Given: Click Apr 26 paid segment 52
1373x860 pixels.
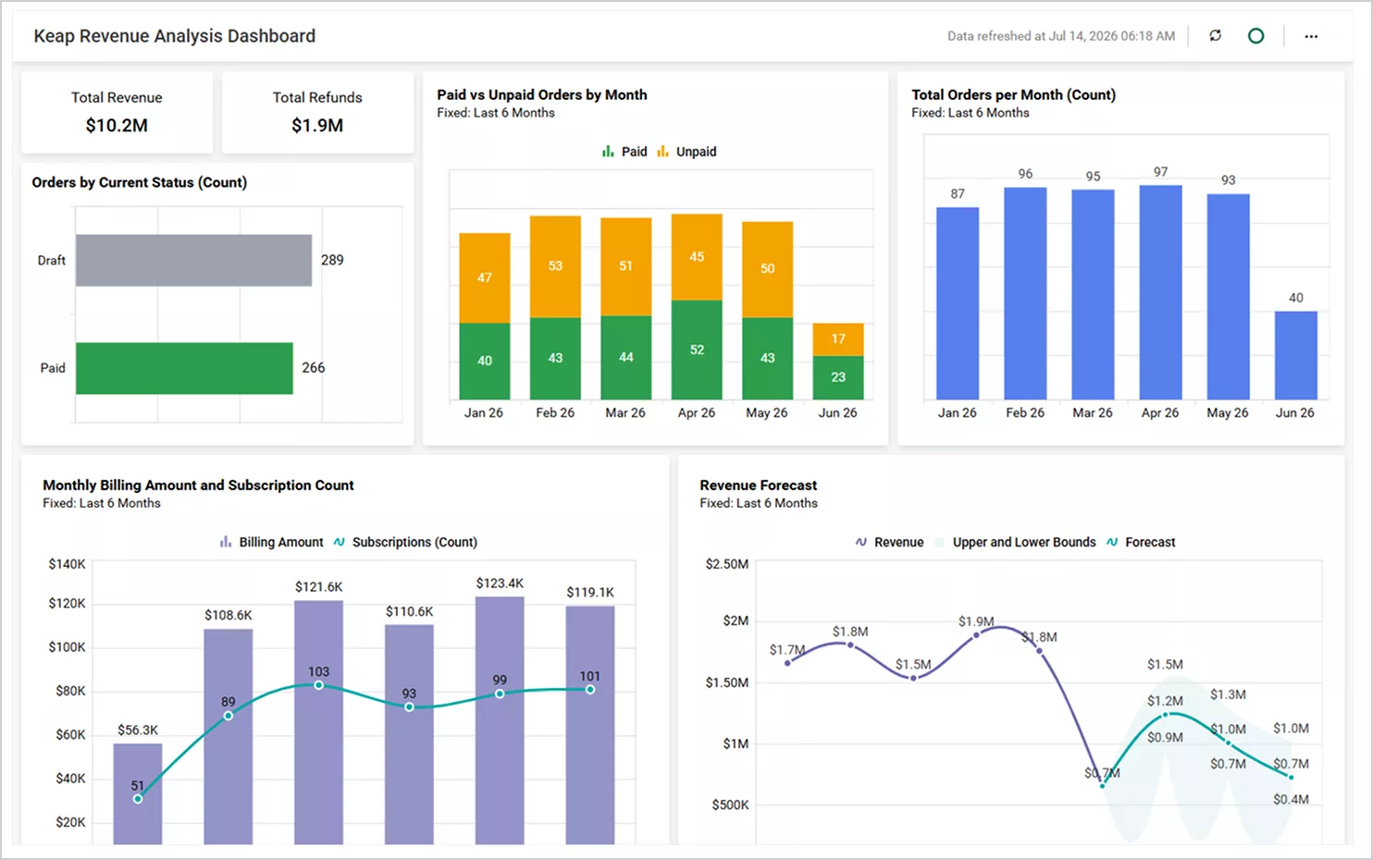Looking at the screenshot, I should pos(697,350).
